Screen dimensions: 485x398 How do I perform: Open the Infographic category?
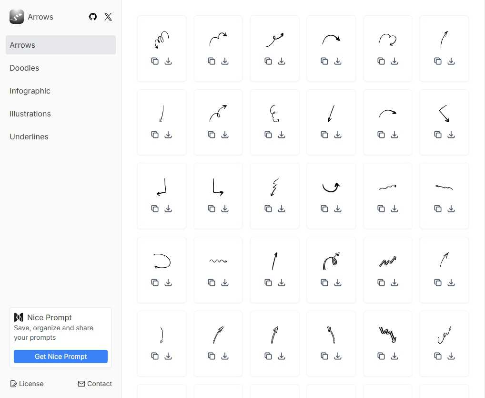point(30,91)
